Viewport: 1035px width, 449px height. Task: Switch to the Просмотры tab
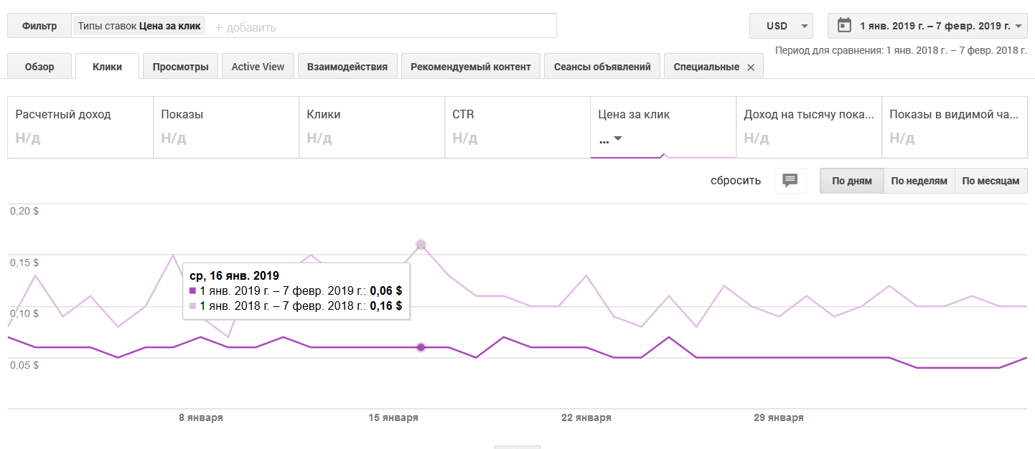(x=180, y=67)
